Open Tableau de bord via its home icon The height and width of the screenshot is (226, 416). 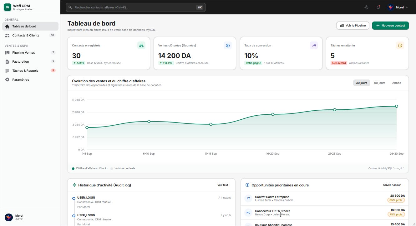(x=7, y=26)
